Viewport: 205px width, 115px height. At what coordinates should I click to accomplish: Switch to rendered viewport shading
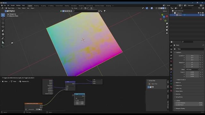[165, 8]
